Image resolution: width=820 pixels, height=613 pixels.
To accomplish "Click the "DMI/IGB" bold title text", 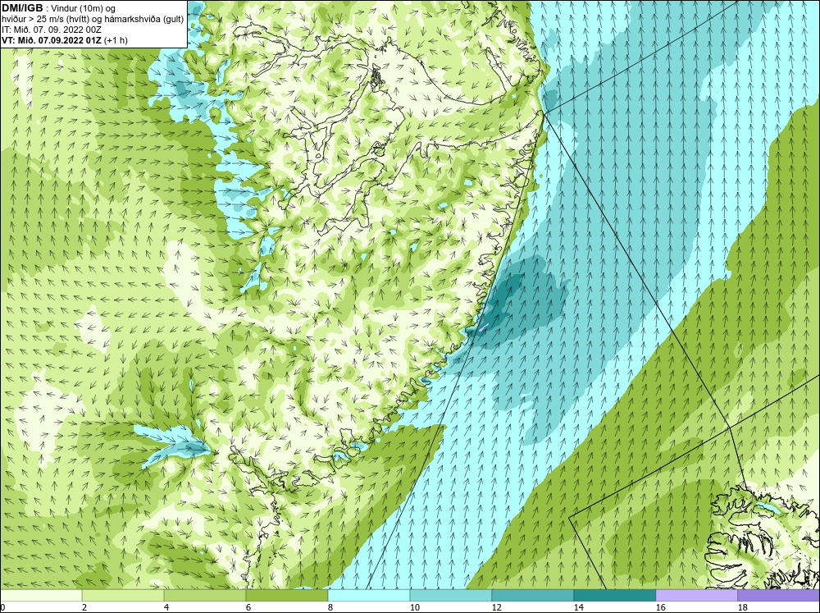I will click(22, 8).
